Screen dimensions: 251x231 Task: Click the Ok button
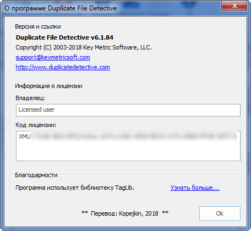(220, 213)
